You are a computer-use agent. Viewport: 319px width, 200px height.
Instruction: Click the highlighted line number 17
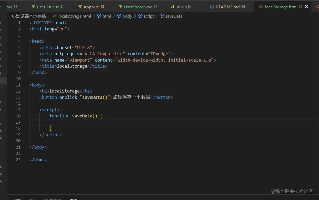pos(18,122)
